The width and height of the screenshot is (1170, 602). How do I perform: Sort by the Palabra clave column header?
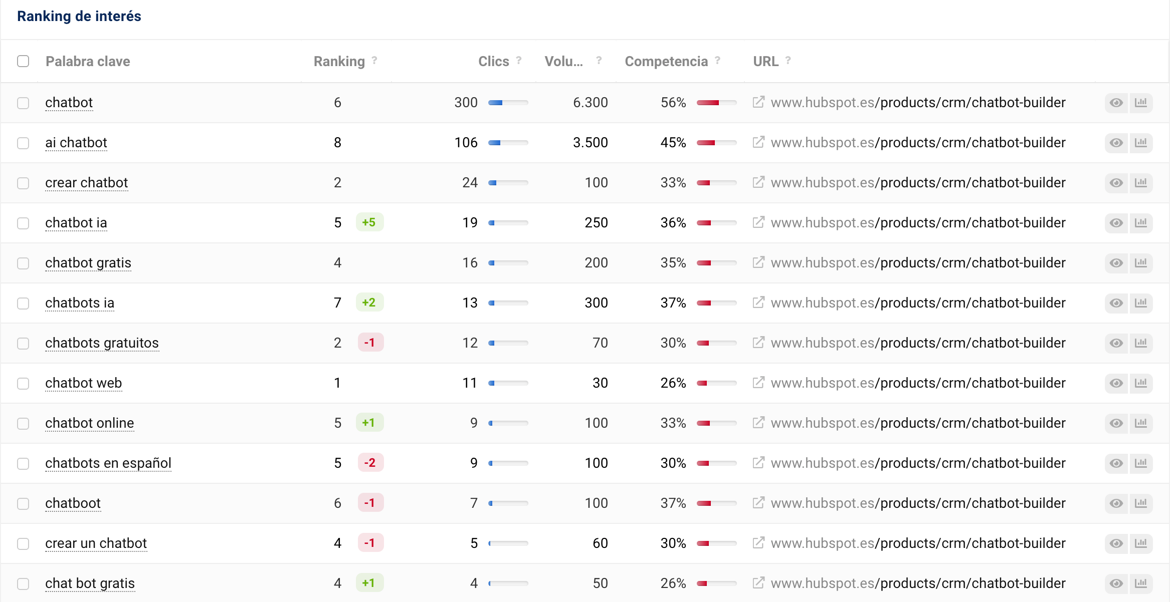tap(88, 61)
